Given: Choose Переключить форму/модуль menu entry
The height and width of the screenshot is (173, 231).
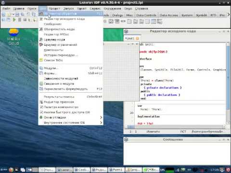Looking at the screenshot, I should pyautogui.click(x=71, y=89).
